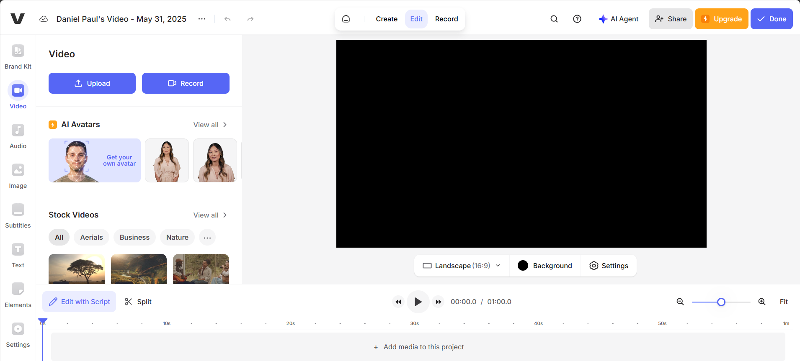Switch to the Edit tab

pos(416,19)
